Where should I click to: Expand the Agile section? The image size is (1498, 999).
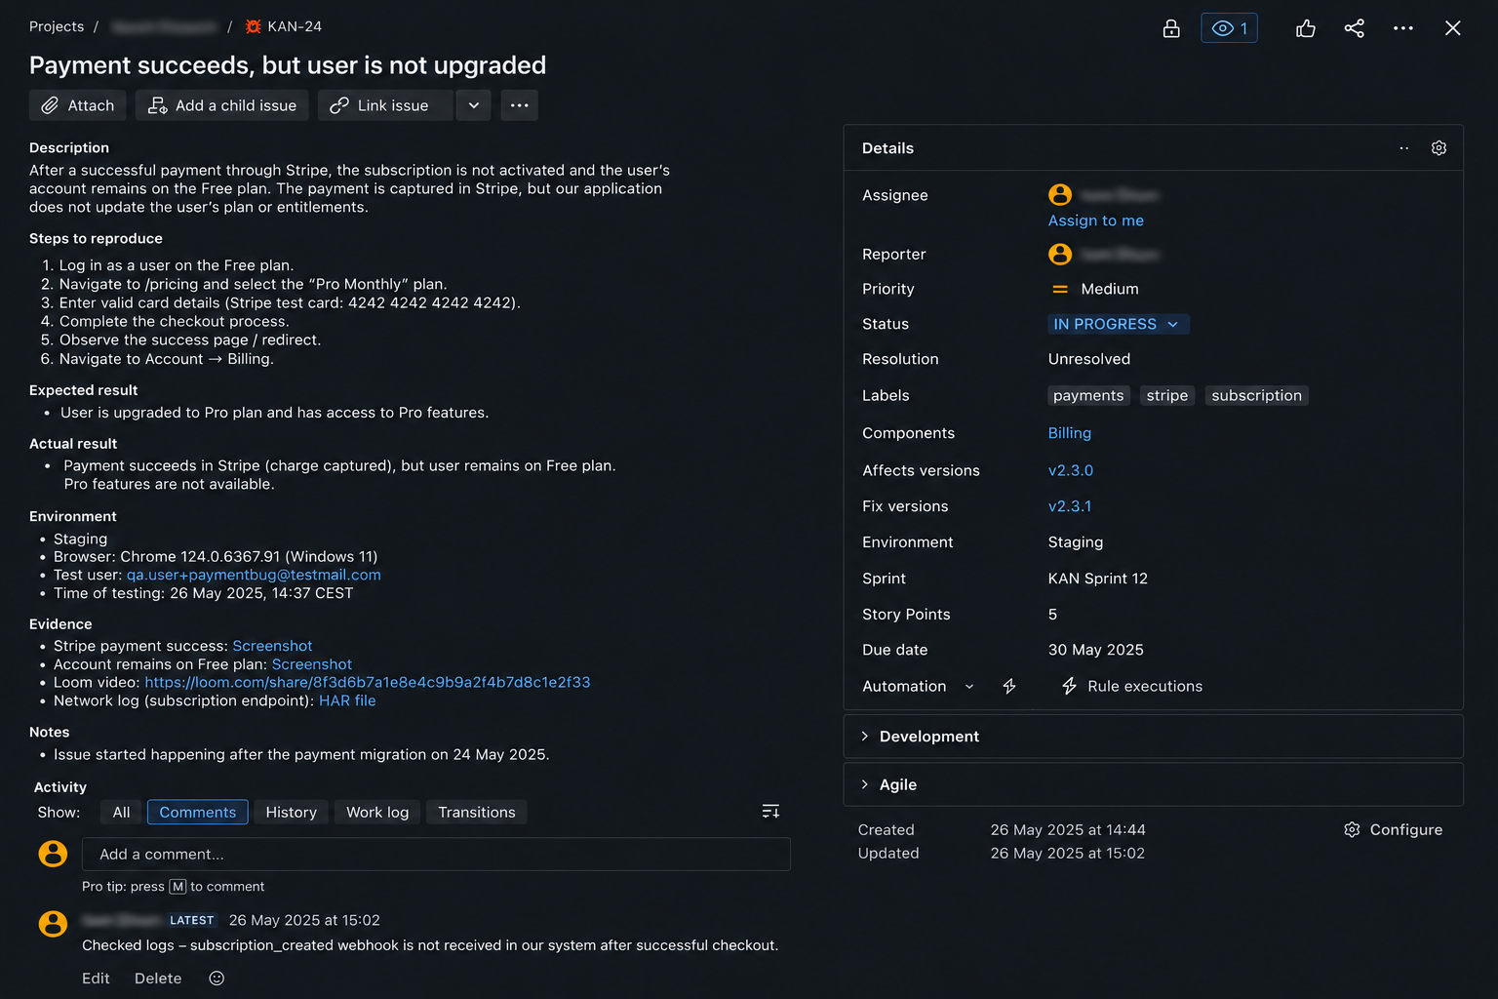(1153, 784)
